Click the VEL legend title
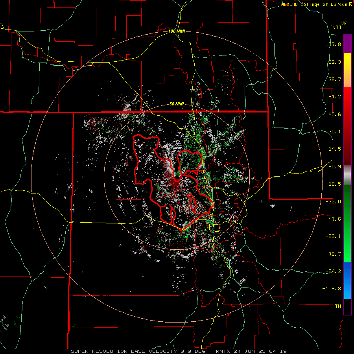354x354 pixels. click(x=345, y=24)
